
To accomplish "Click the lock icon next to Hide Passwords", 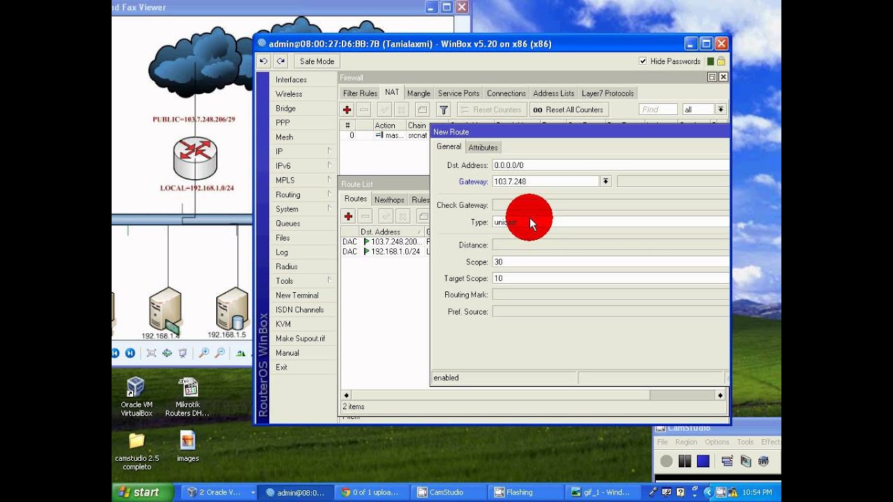I will tap(721, 61).
